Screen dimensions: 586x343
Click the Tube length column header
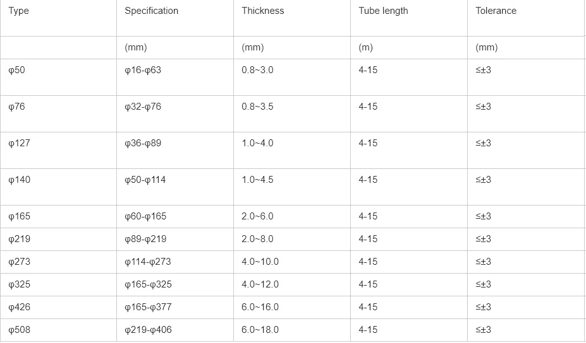point(383,11)
